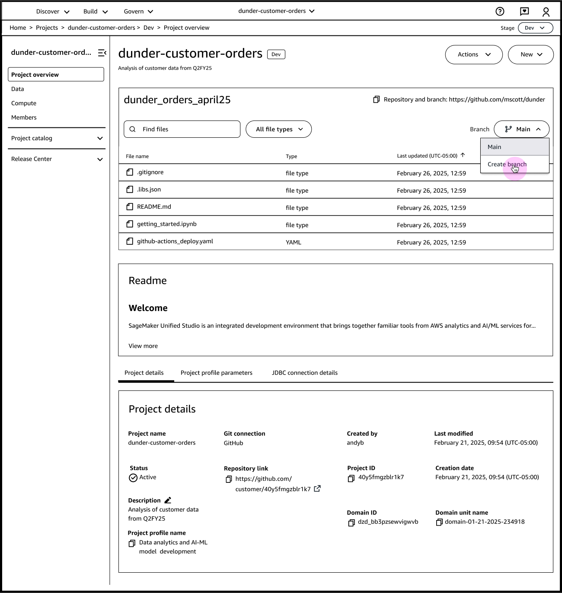This screenshot has height=593, width=562.
Task: Open the Govern menu
Action: [x=137, y=11]
